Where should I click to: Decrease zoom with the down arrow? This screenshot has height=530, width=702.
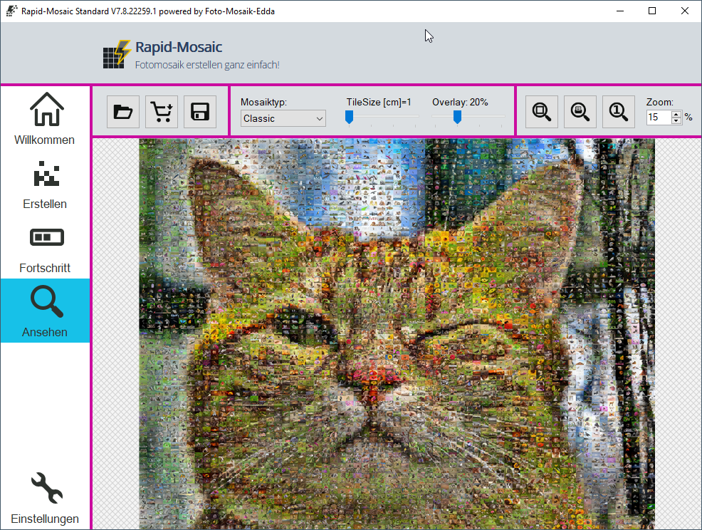click(676, 121)
